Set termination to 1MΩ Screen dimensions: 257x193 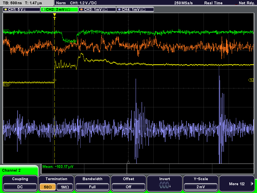point(65,187)
